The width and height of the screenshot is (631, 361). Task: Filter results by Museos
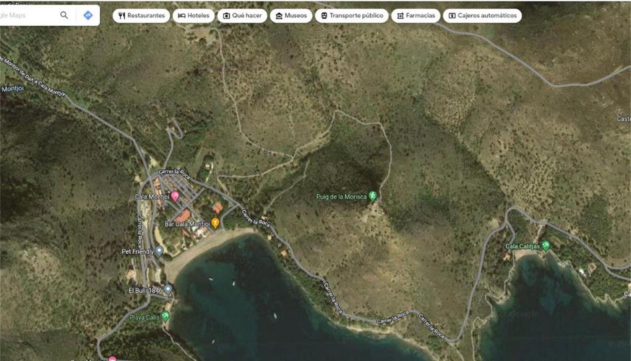pos(291,15)
